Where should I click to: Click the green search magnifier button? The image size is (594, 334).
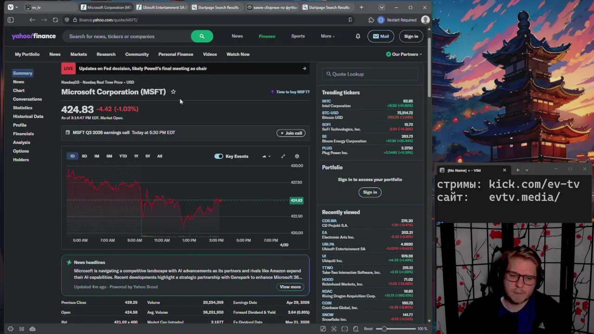[x=202, y=36]
